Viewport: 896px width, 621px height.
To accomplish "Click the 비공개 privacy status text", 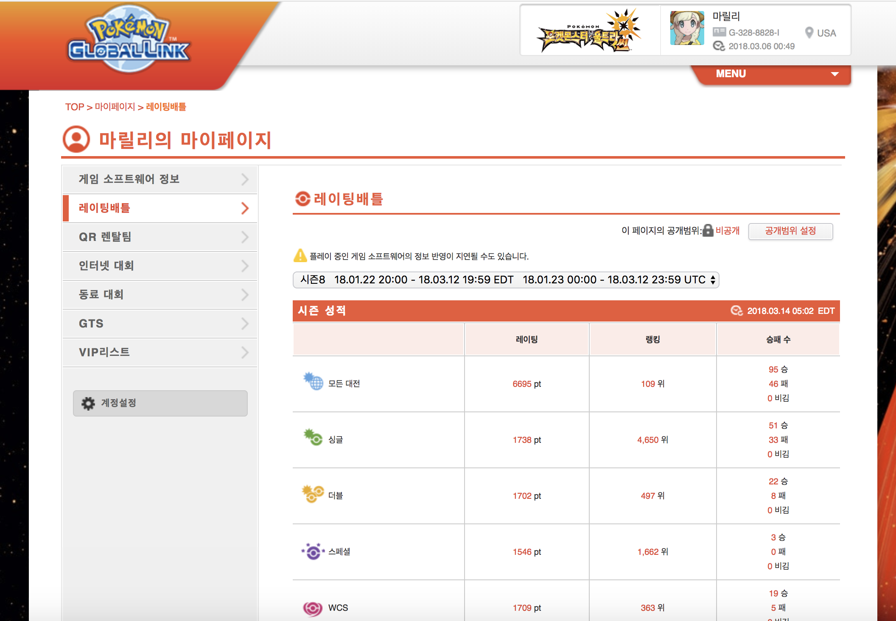I will point(728,231).
